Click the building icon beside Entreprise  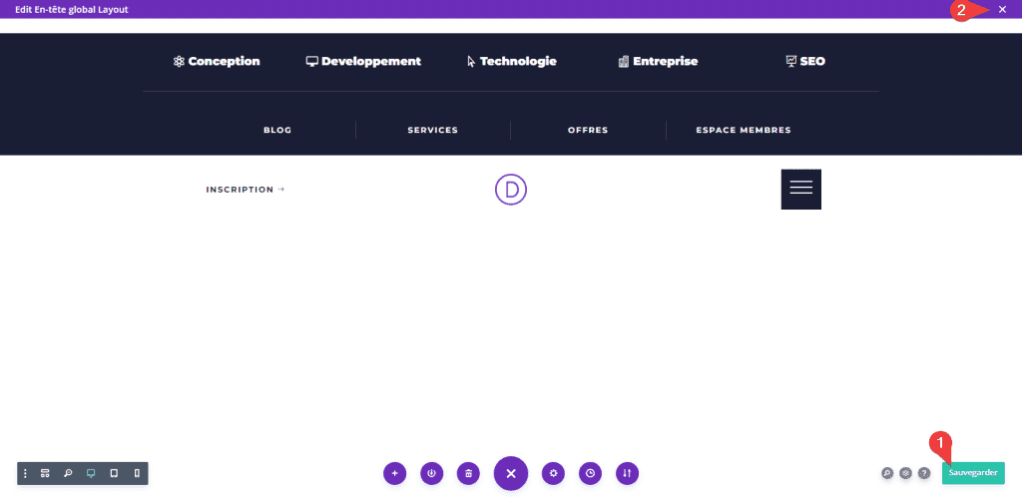pyautogui.click(x=623, y=61)
